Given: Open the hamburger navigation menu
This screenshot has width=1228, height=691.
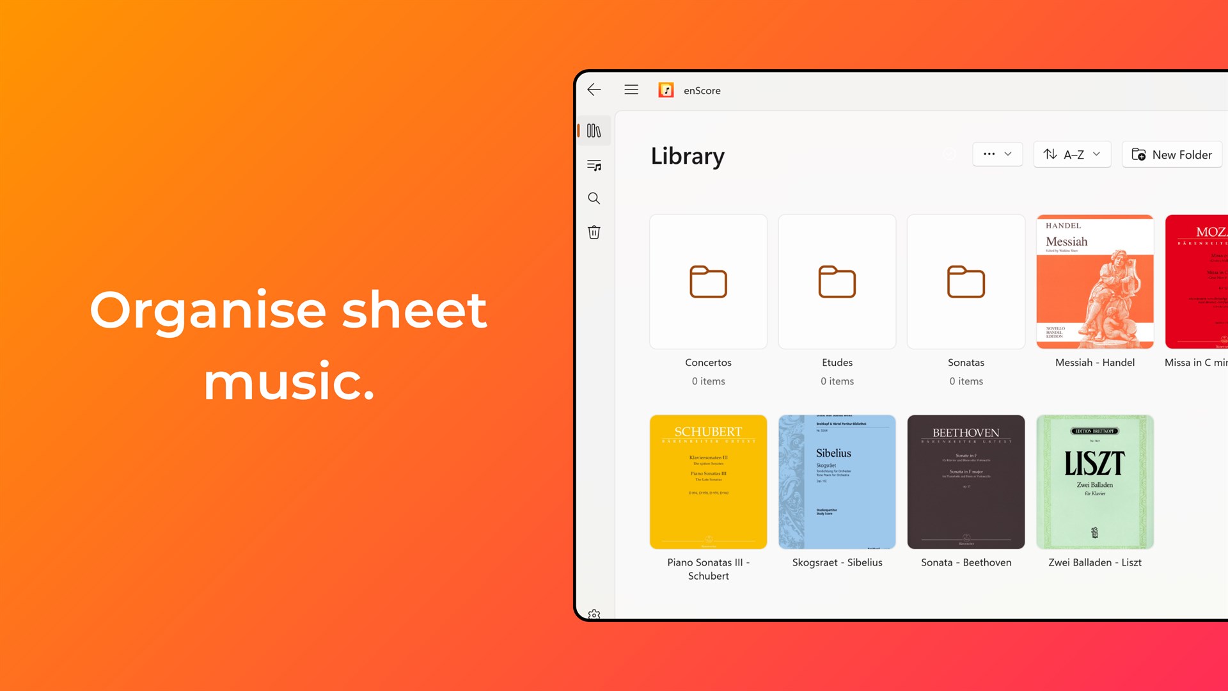Looking at the screenshot, I should click(x=631, y=90).
